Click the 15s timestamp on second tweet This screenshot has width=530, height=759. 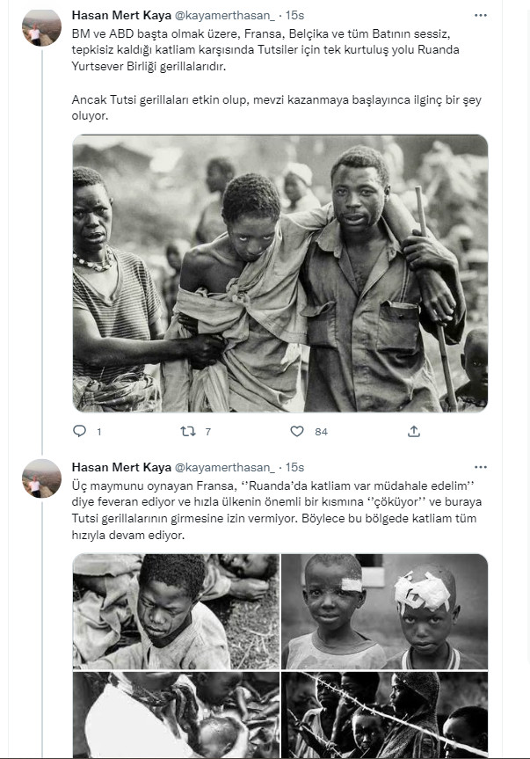point(295,466)
